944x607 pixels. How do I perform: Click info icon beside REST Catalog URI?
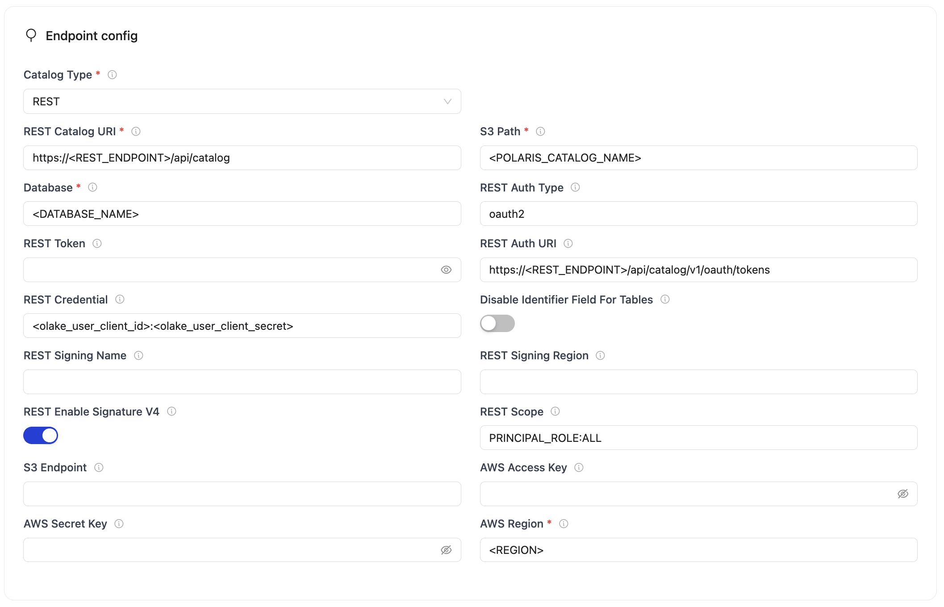136,132
